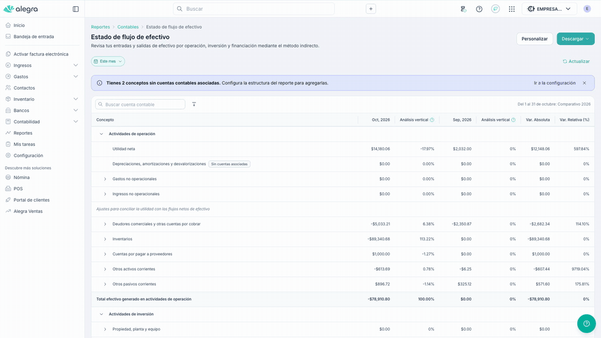Click the POS icon in sidebar

(x=8, y=188)
